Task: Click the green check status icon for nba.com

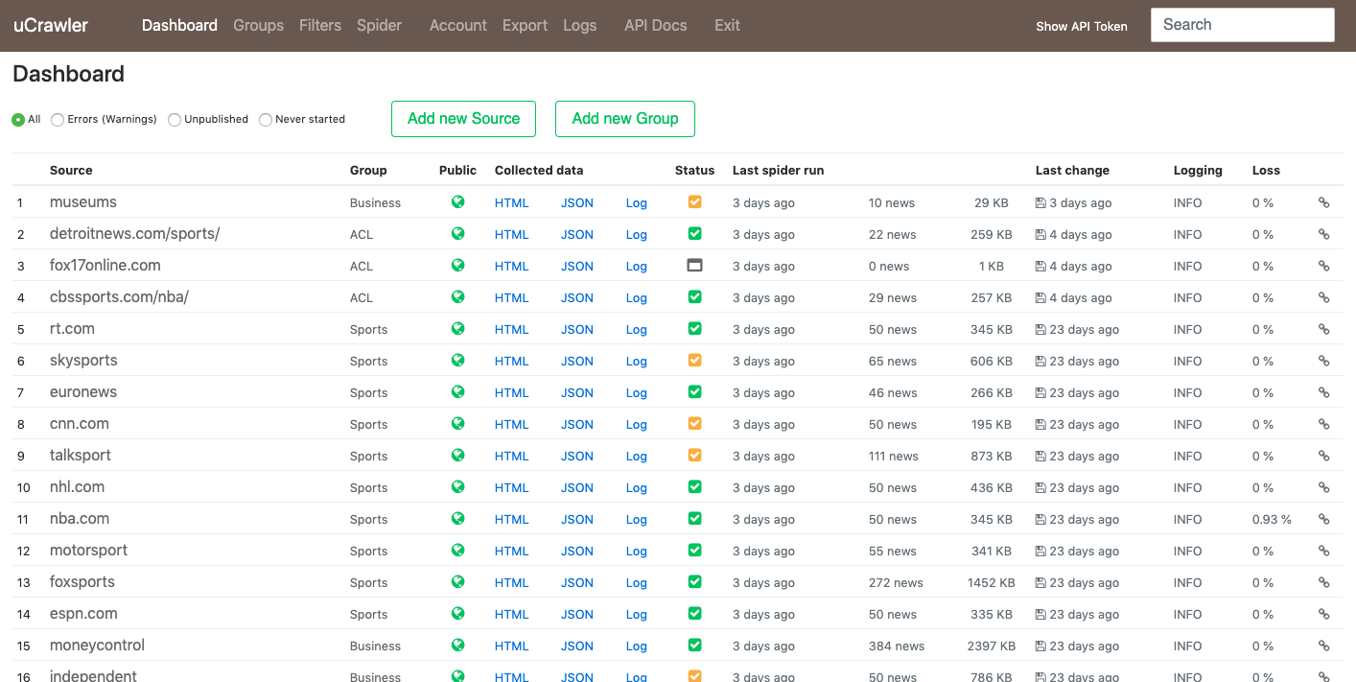Action: point(695,519)
